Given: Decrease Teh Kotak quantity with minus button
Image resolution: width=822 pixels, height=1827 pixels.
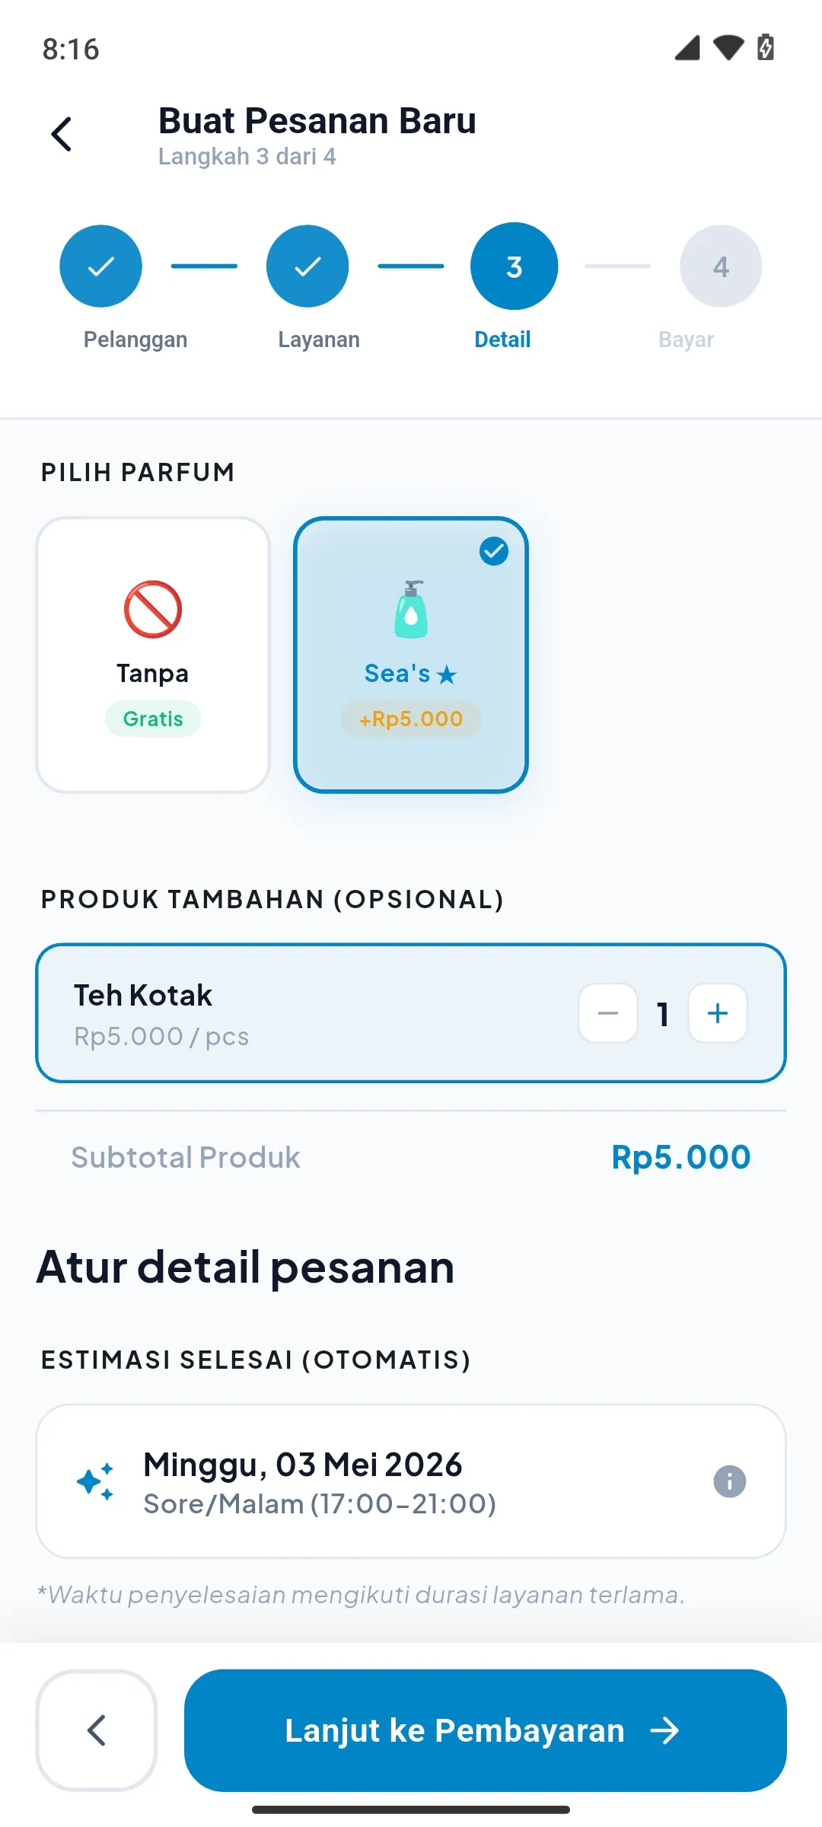Looking at the screenshot, I should [608, 1013].
